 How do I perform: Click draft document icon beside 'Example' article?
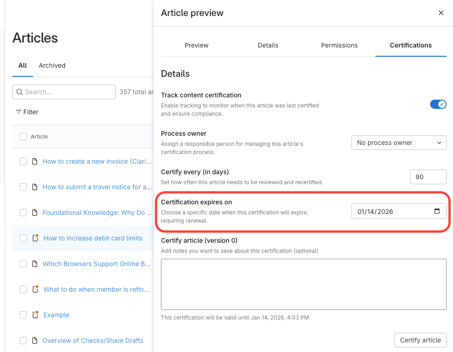click(x=35, y=315)
